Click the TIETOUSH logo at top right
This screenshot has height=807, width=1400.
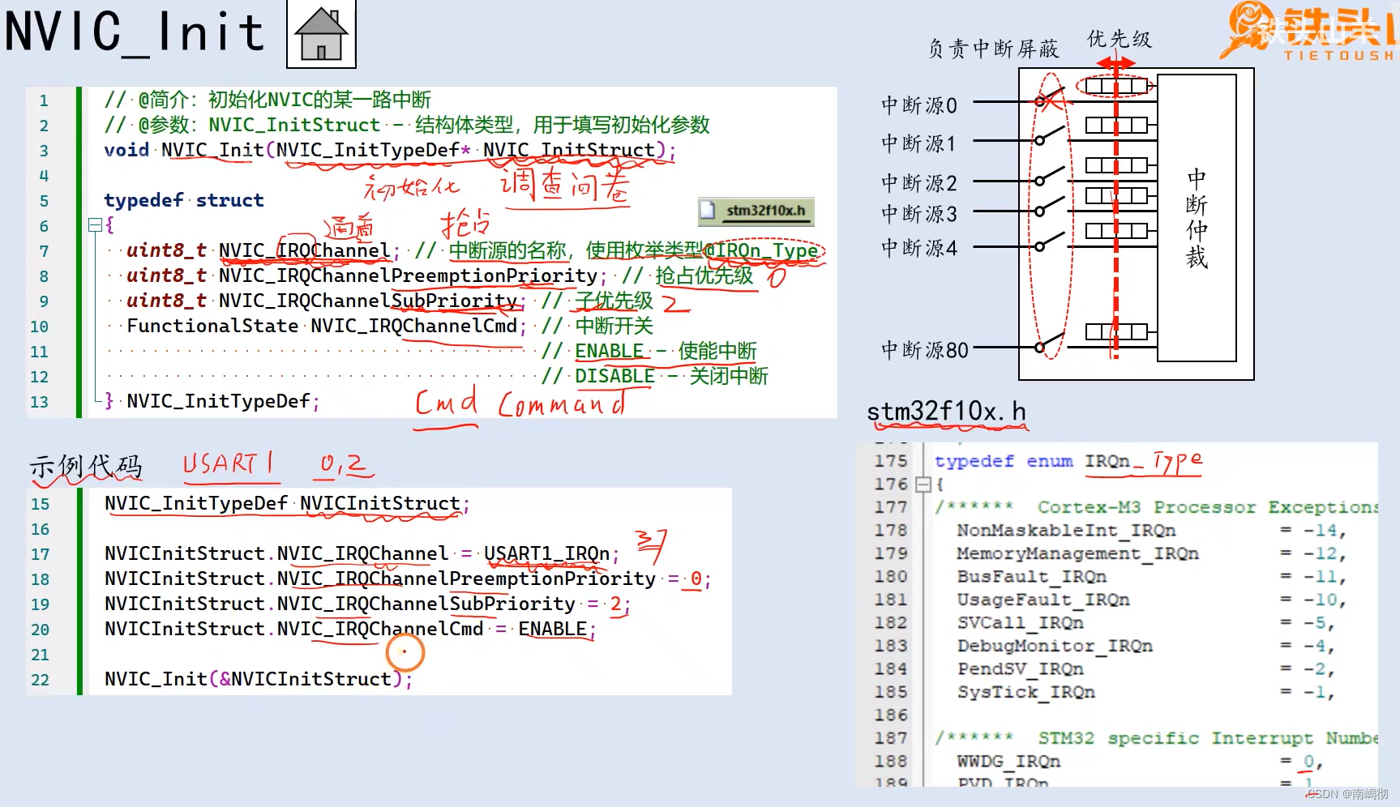point(1308,32)
